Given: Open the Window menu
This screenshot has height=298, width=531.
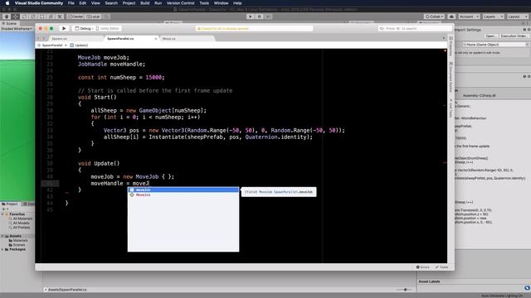Looking at the screenshot, I should coord(221,3).
